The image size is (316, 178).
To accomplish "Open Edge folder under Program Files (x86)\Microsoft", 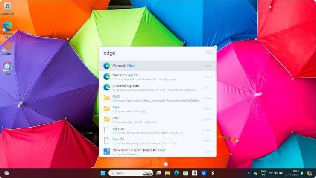I will [x=158, y=109].
